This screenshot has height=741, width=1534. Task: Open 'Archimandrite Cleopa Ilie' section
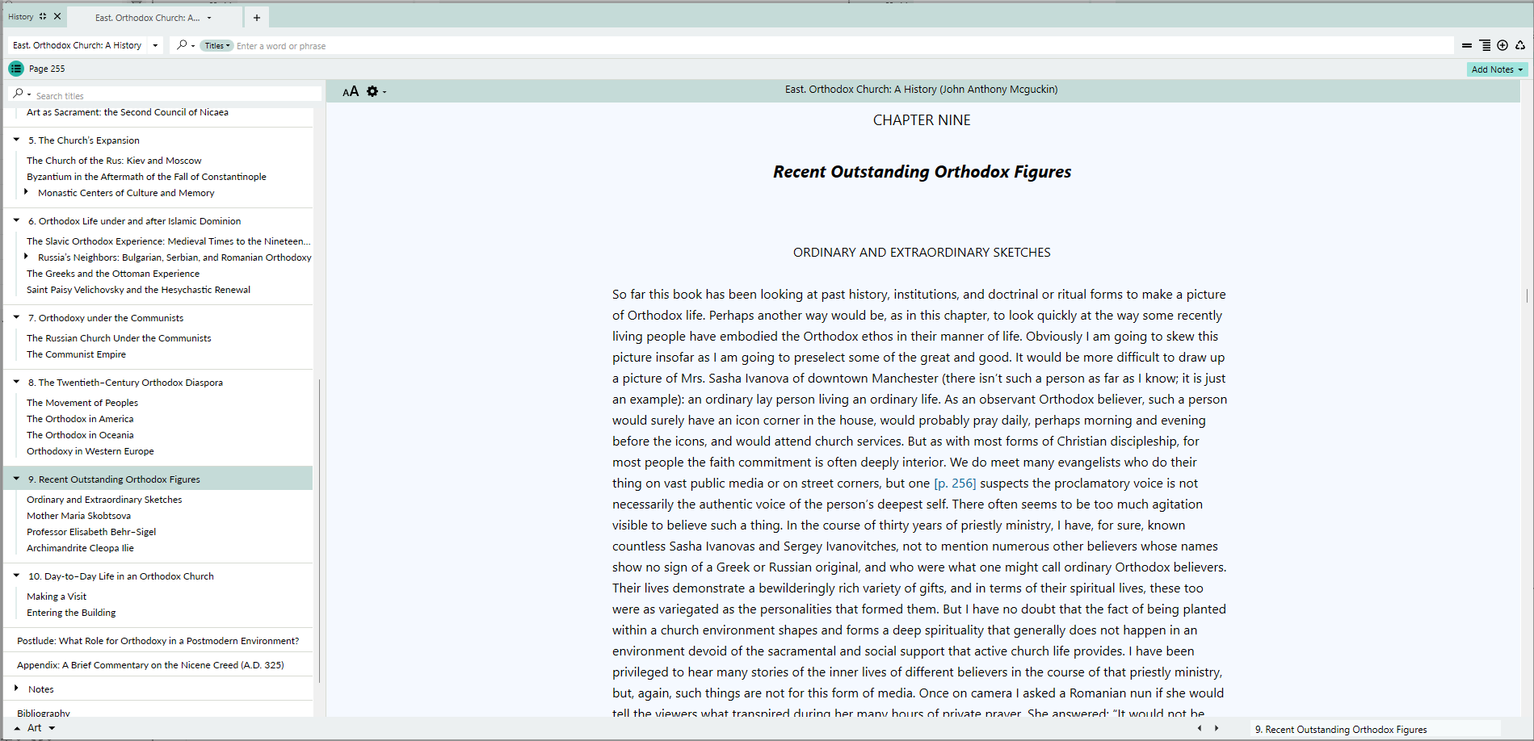pos(80,548)
